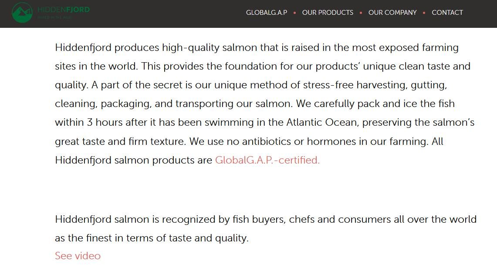
Task: Click the red dot before CONTACT
Action: click(424, 13)
